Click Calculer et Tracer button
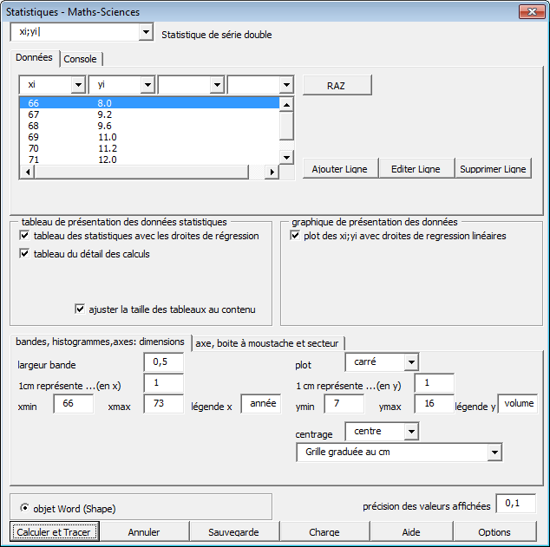 [x=55, y=531]
